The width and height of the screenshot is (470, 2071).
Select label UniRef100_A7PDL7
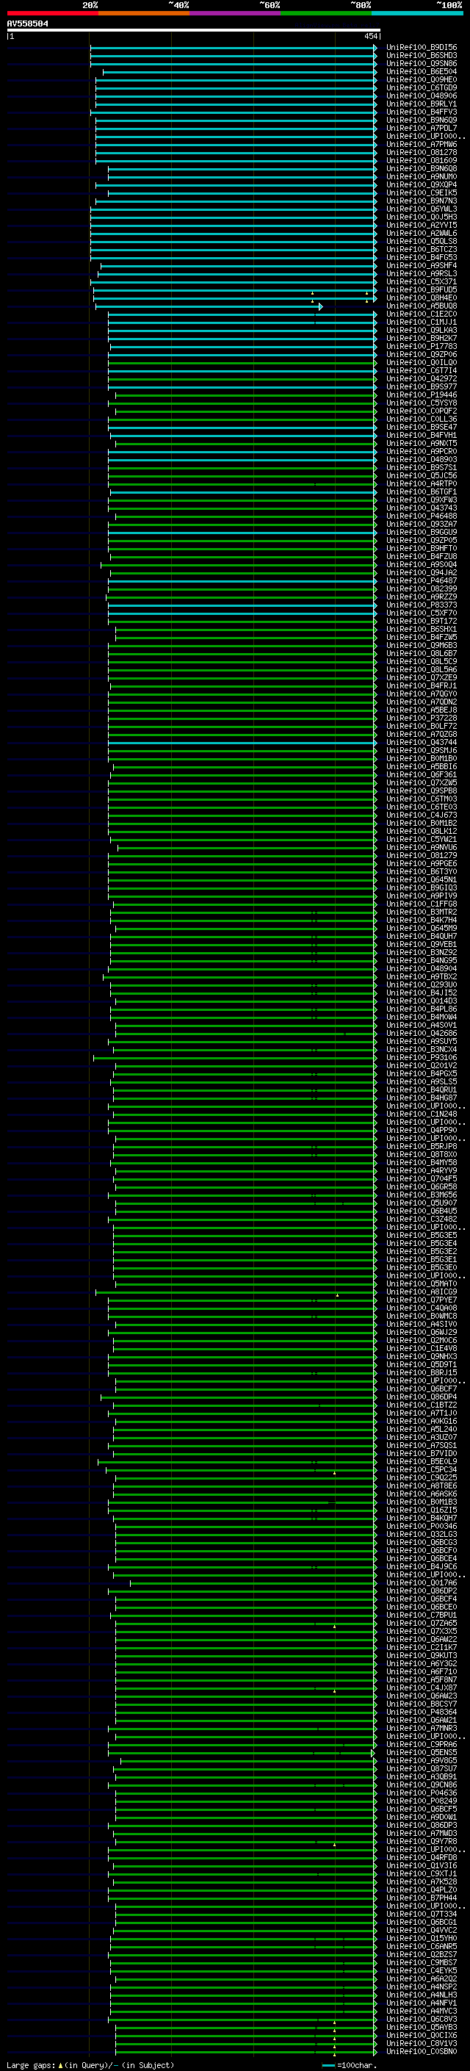422,128
